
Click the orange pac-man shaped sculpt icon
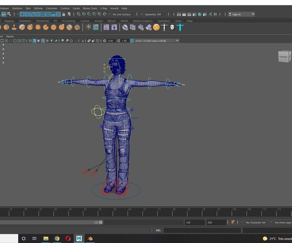pyautogui.click(x=46, y=27)
